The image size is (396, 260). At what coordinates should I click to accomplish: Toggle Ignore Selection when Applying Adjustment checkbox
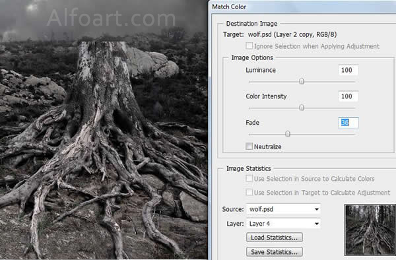[x=249, y=46]
